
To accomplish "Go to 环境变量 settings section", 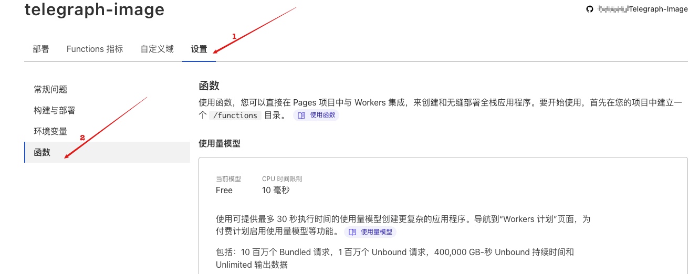I will (x=50, y=132).
